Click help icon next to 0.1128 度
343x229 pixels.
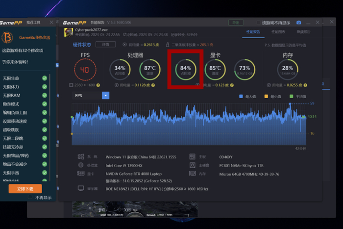click(153, 85)
